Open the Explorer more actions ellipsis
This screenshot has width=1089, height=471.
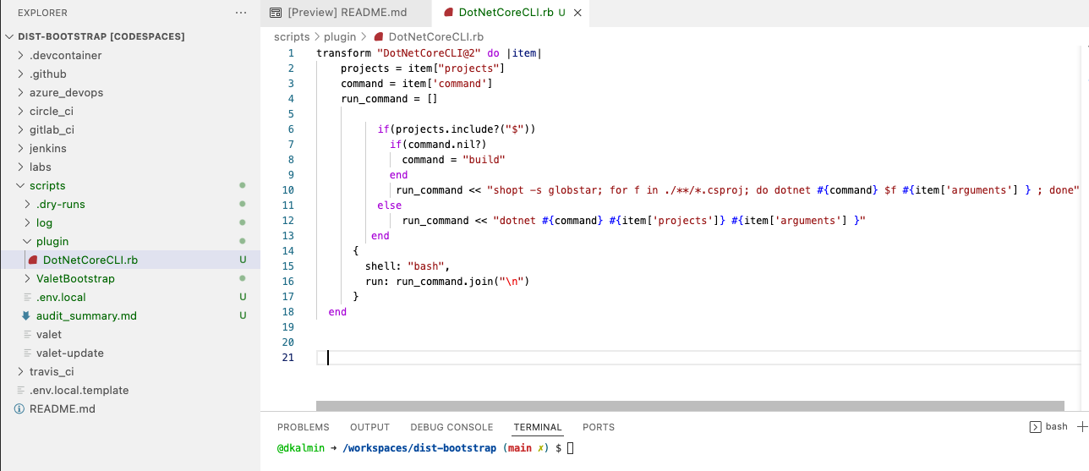point(242,13)
